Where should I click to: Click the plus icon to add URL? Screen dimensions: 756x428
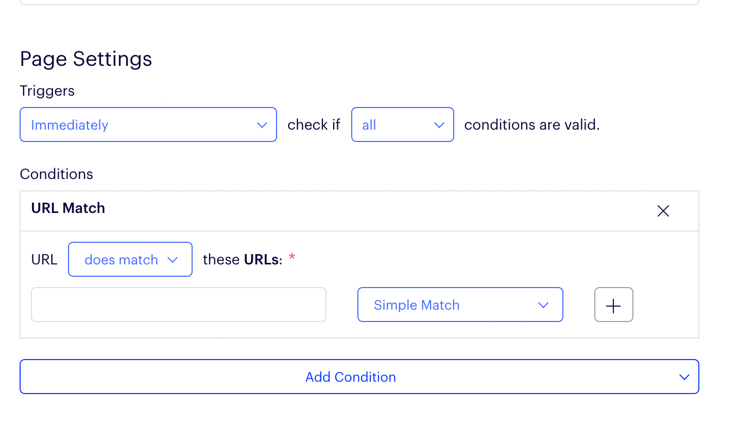click(613, 305)
